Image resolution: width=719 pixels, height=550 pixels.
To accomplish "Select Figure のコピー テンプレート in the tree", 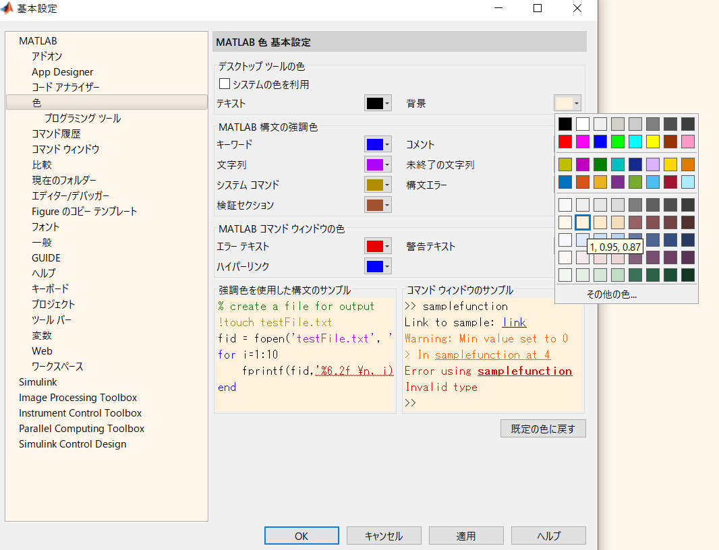I will click(84, 211).
